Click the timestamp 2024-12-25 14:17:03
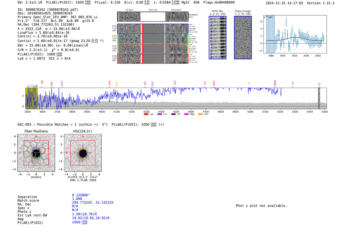 point(284,3)
